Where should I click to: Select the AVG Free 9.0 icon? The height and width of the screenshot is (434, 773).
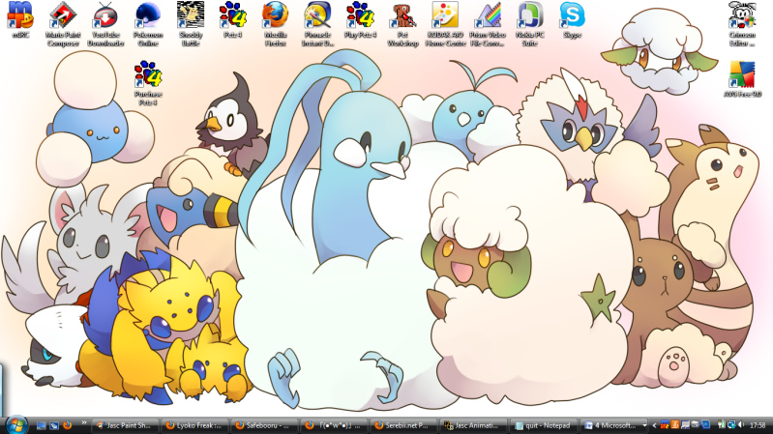(742, 79)
